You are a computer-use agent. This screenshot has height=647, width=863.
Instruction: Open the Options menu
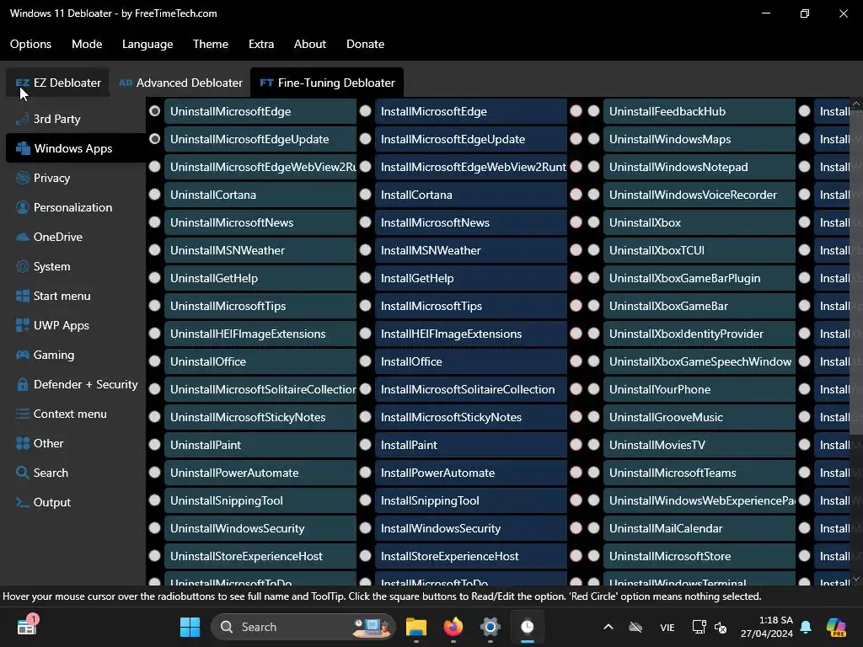[x=31, y=44]
